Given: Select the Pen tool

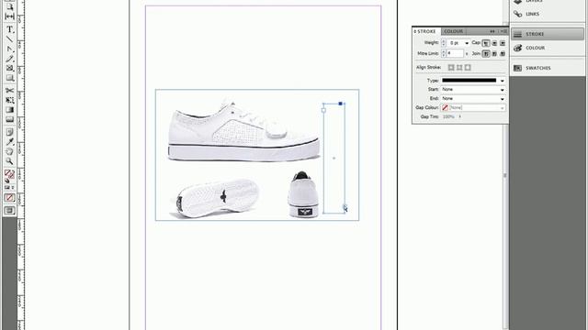Looking at the screenshot, I should tap(10, 49).
